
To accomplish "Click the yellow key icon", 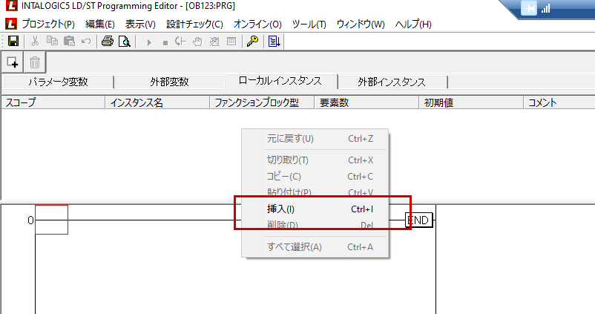I will 253,42.
